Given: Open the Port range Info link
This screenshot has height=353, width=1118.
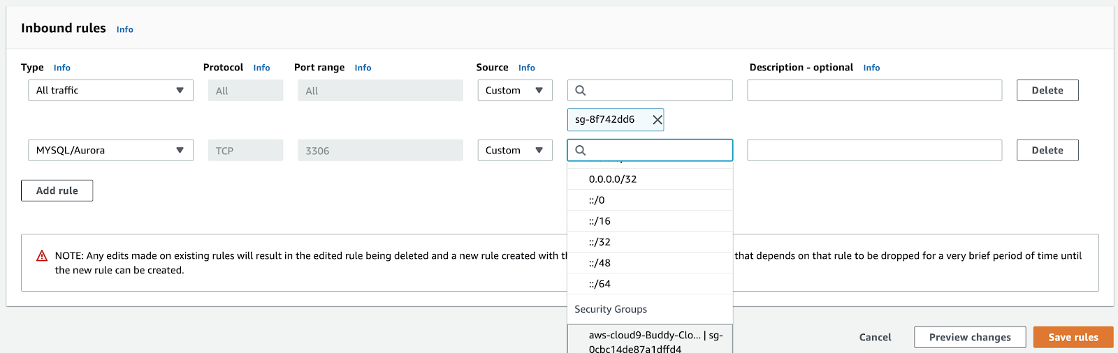Looking at the screenshot, I should pyautogui.click(x=363, y=68).
